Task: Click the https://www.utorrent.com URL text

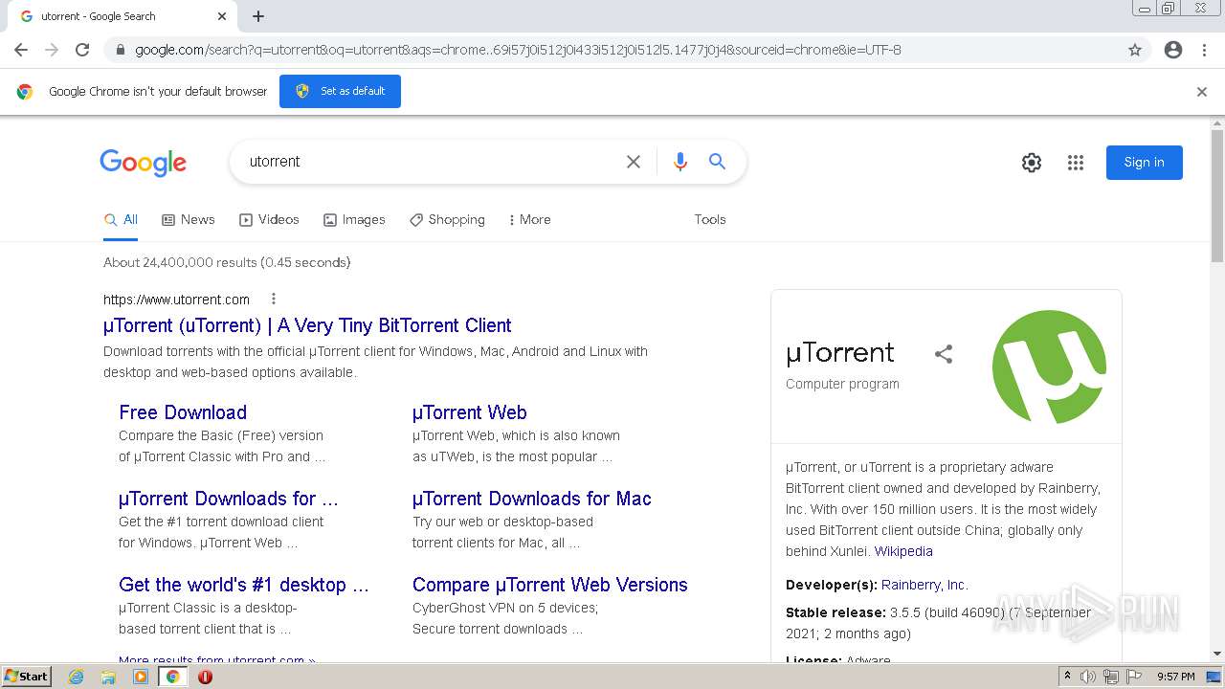Action: click(176, 300)
